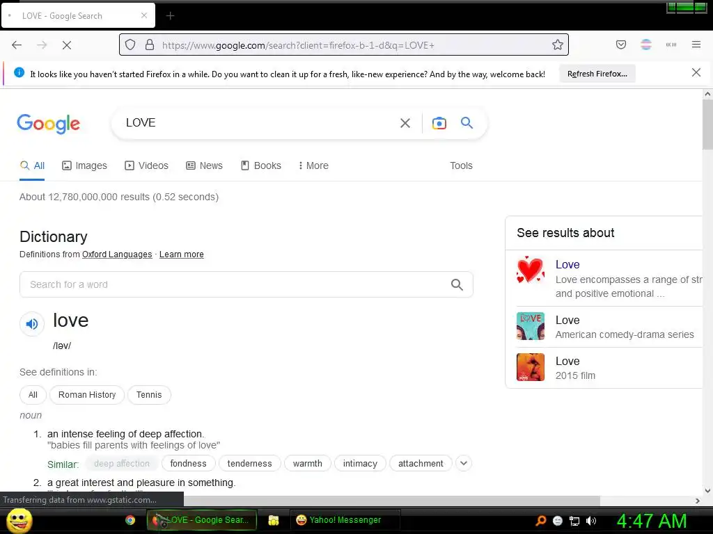Image resolution: width=713 pixels, height=534 pixels.
Task: Dismiss the Firefox refresh notification bar
Action: 696,72
